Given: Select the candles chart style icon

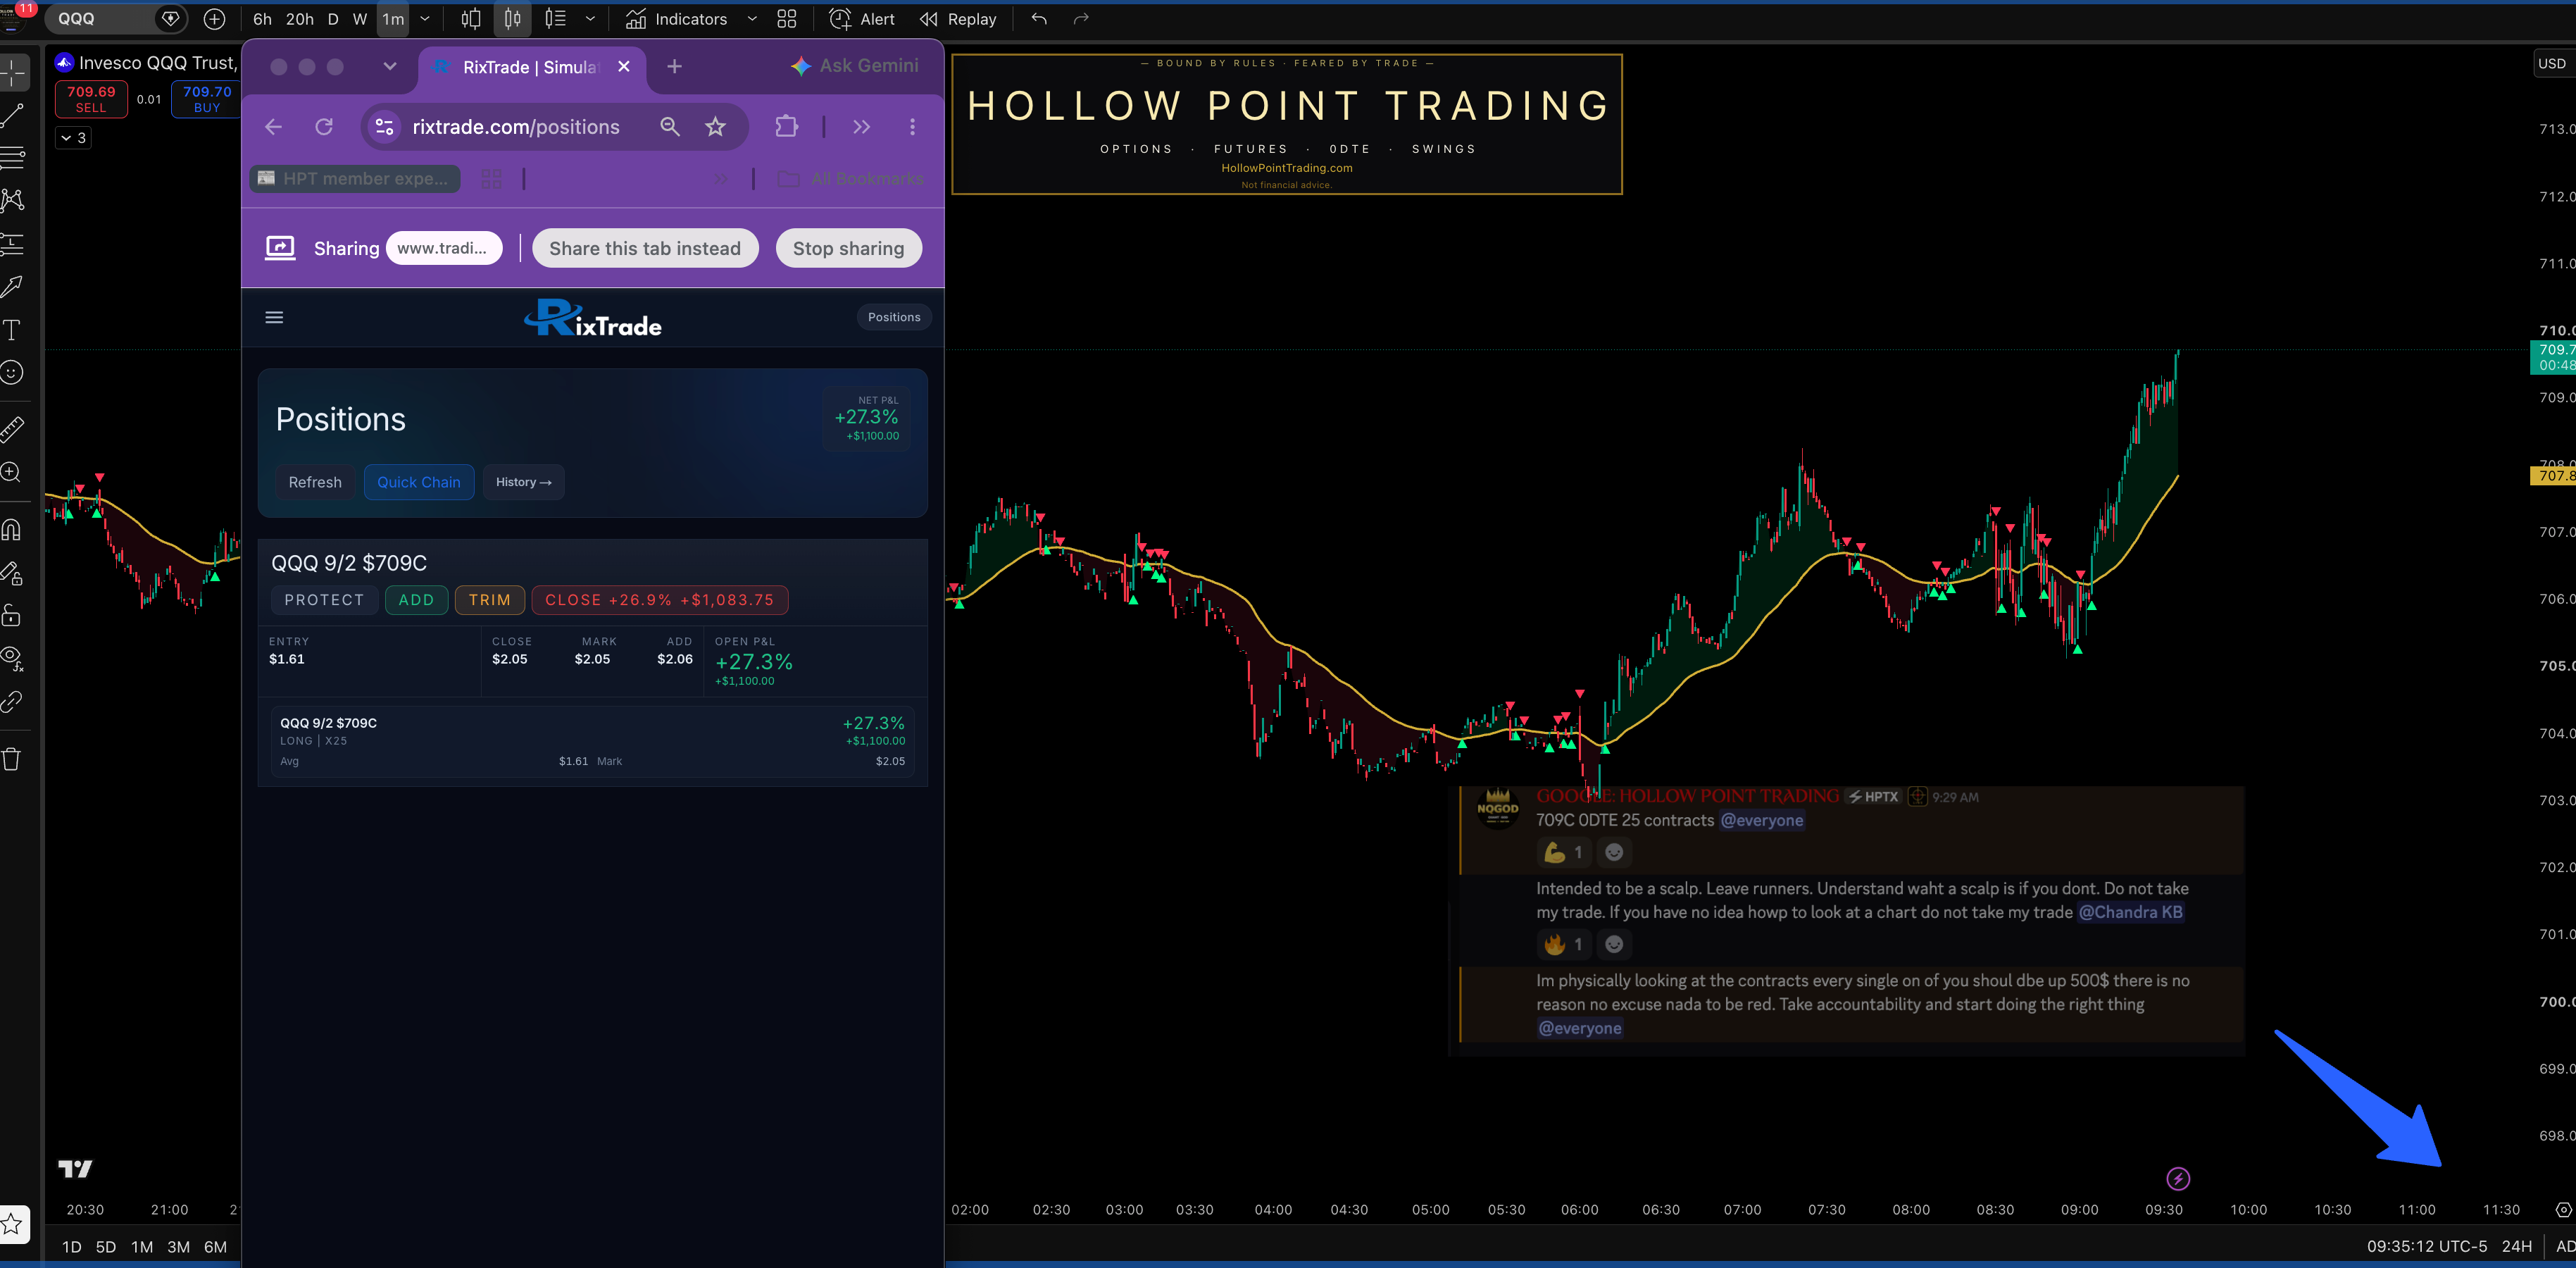Looking at the screenshot, I should (512, 19).
